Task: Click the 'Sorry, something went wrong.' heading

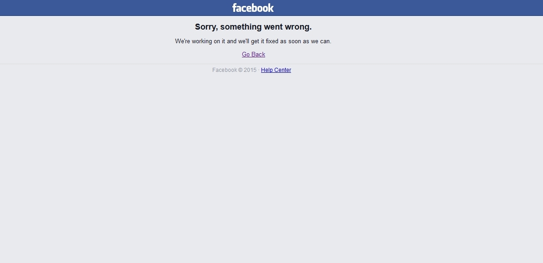Action: tap(253, 27)
